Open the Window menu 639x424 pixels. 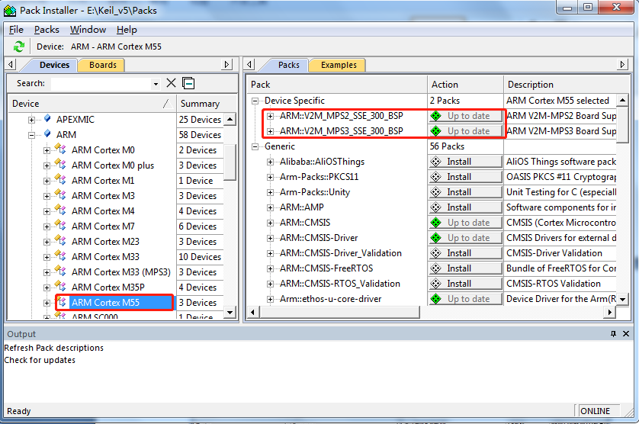88,30
